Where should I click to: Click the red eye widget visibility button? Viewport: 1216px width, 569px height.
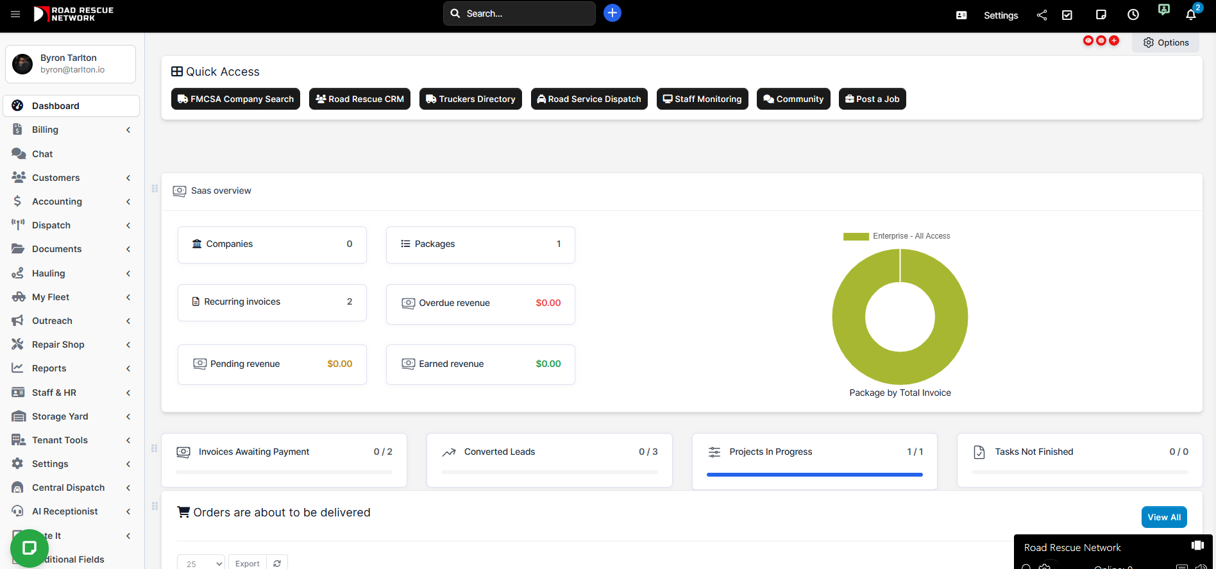[1088, 40]
